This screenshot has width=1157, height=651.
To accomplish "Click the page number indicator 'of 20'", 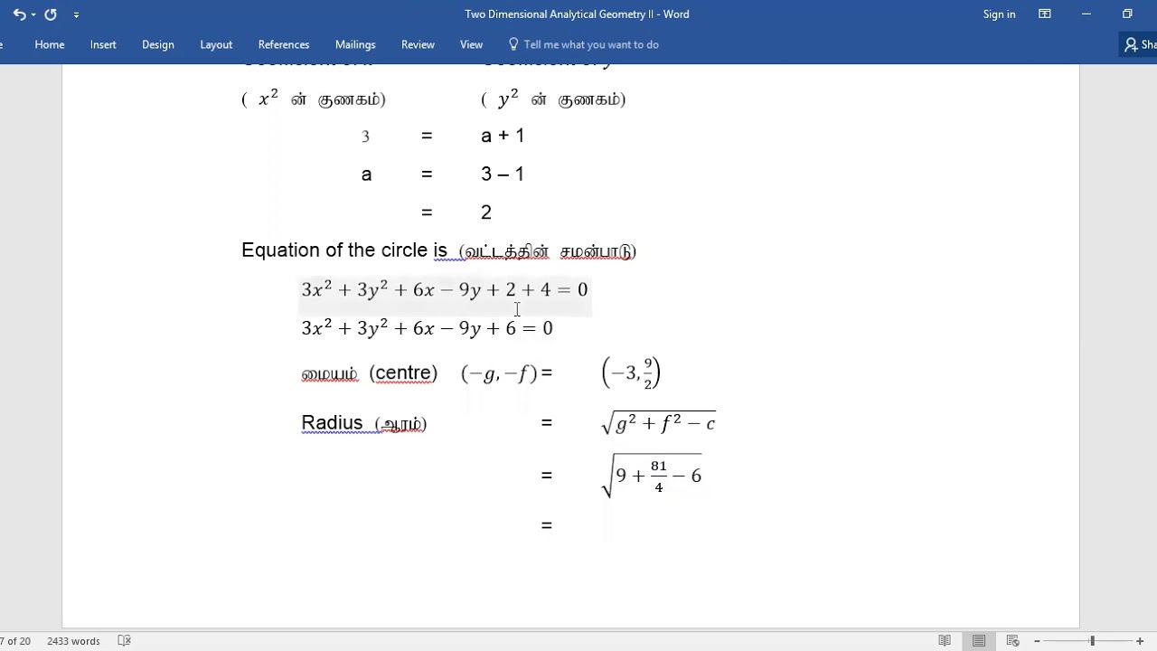I will [16, 641].
